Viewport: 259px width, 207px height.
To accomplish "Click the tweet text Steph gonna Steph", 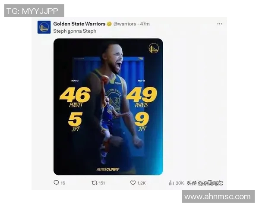I will pos(75,31).
